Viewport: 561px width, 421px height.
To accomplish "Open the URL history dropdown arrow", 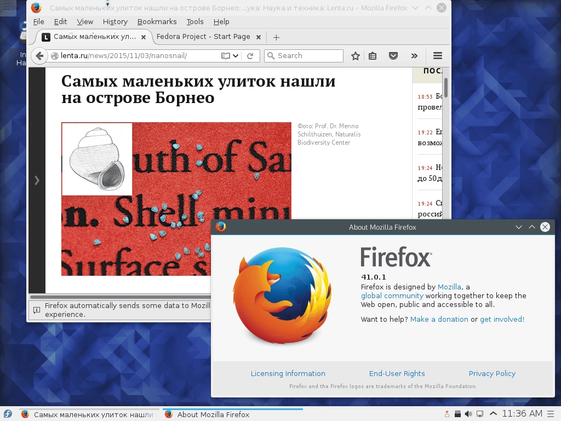I will click(235, 56).
